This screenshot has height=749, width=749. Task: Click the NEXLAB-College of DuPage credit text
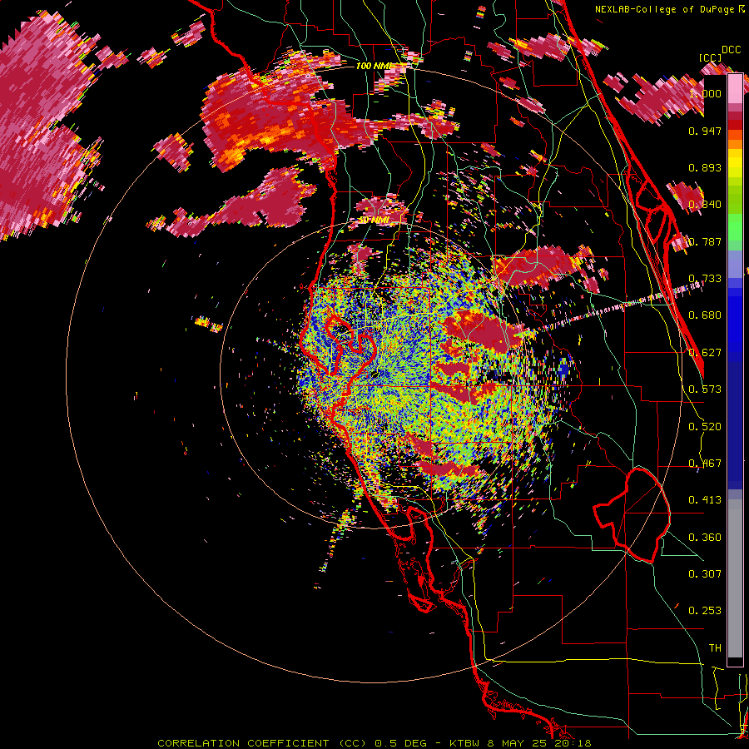[x=666, y=9]
